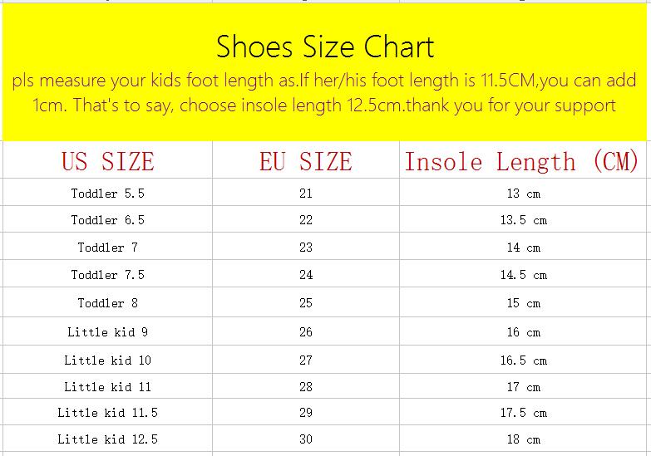Select the 14.5 cm insole length cell
The height and width of the screenshot is (456, 651).
pos(523,275)
